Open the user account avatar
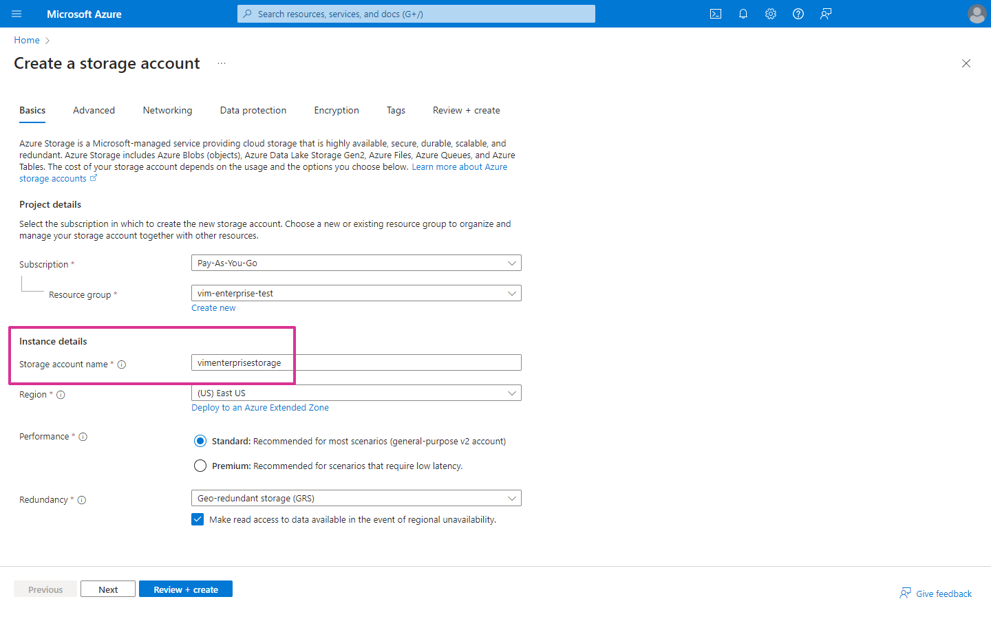 tap(977, 14)
